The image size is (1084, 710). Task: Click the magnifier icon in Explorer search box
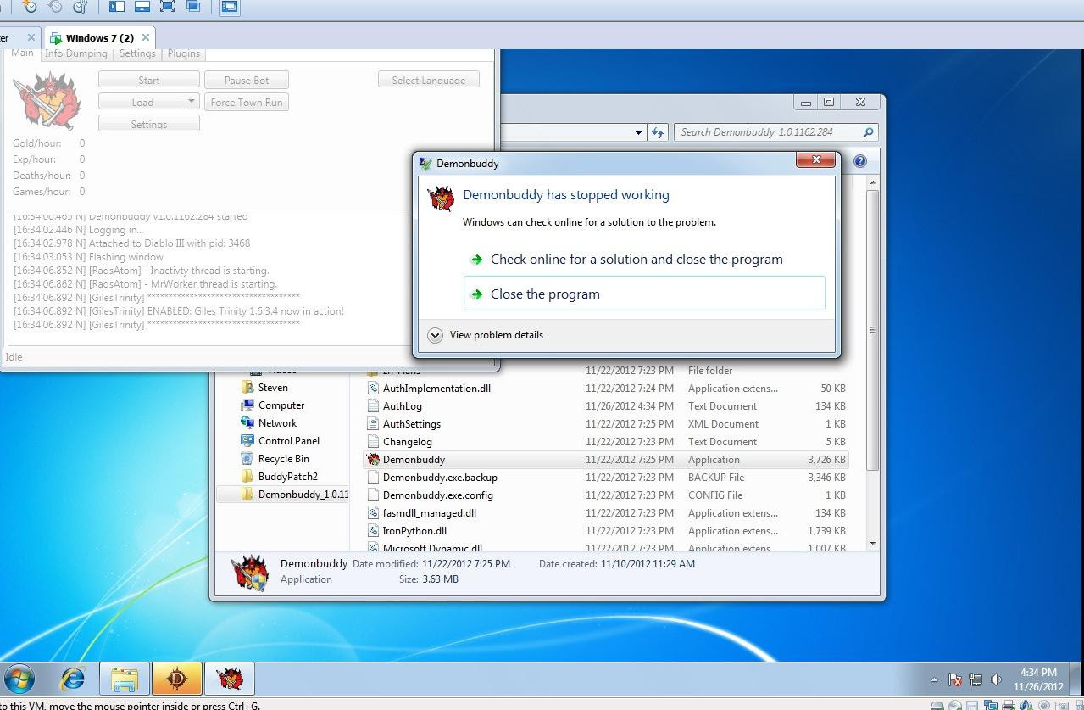(867, 132)
